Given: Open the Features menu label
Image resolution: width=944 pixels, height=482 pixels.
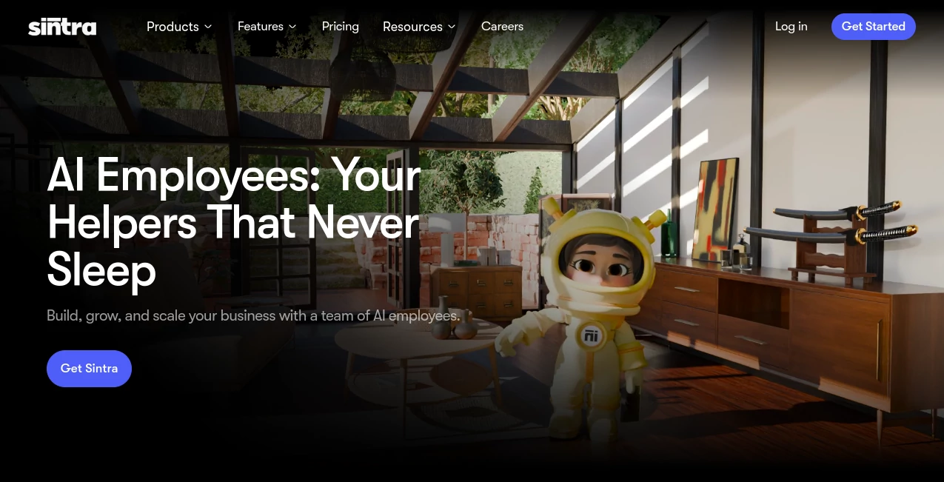Looking at the screenshot, I should coord(261,27).
